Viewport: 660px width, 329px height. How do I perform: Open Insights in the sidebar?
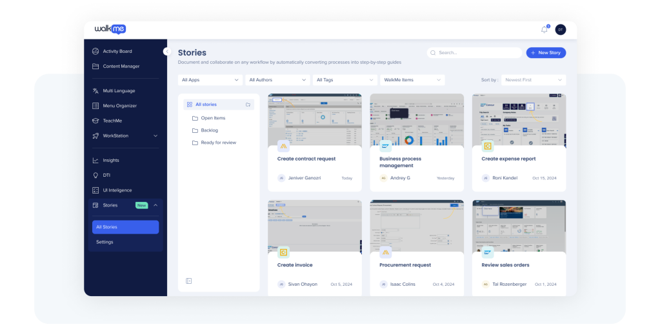pos(111,160)
